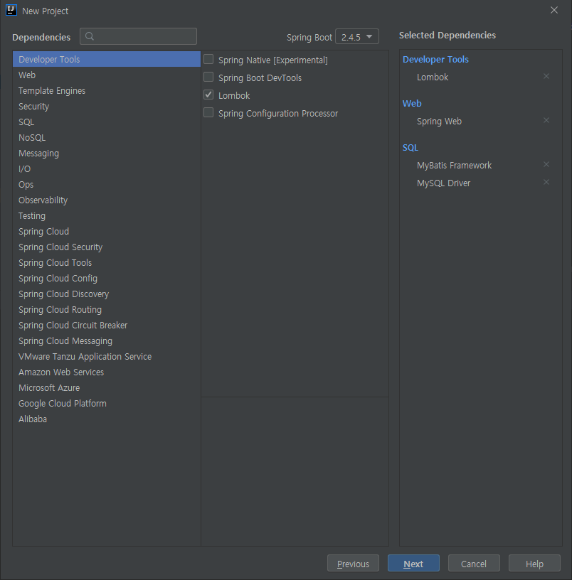Image resolution: width=572 pixels, height=580 pixels.
Task: Select the Alibaba category
Action: click(x=107, y=419)
